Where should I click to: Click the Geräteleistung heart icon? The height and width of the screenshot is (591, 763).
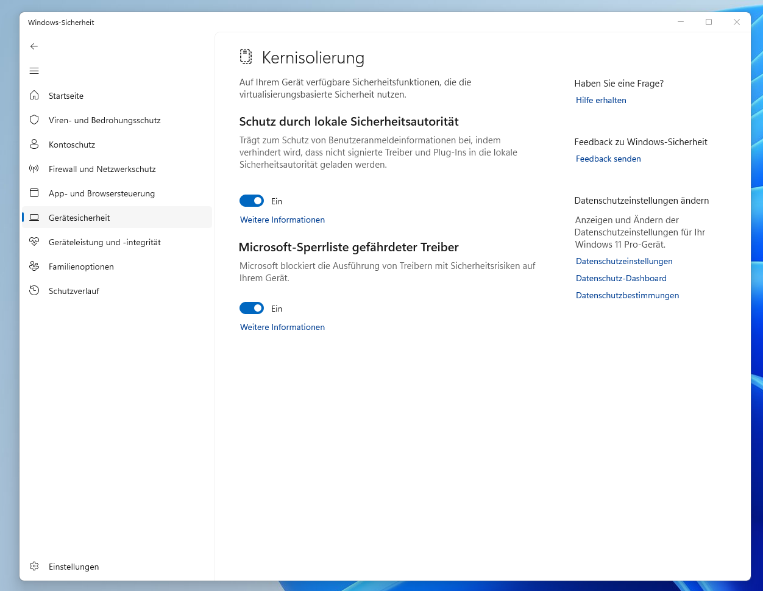coord(34,242)
